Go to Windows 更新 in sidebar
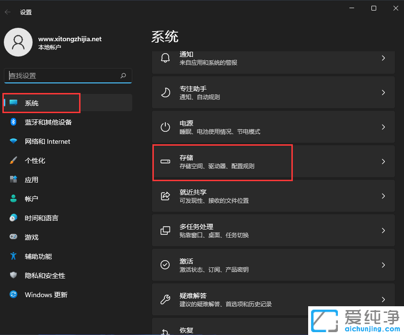The height and width of the screenshot is (335, 404). [x=46, y=295]
